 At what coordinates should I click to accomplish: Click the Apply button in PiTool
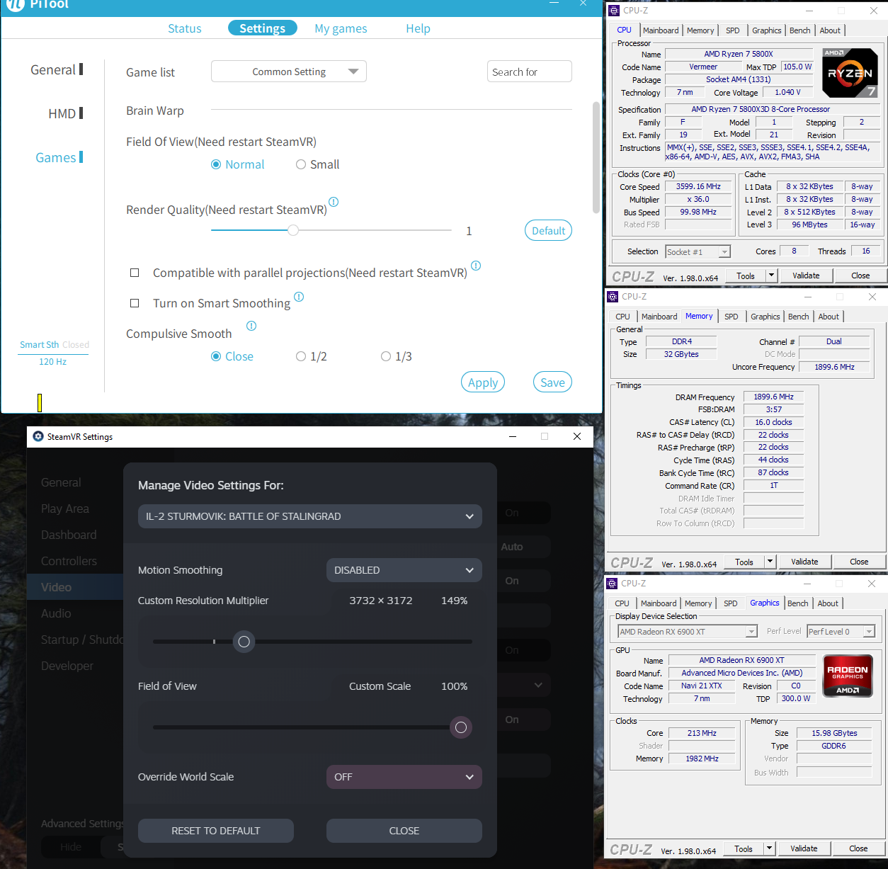click(x=483, y=382)
